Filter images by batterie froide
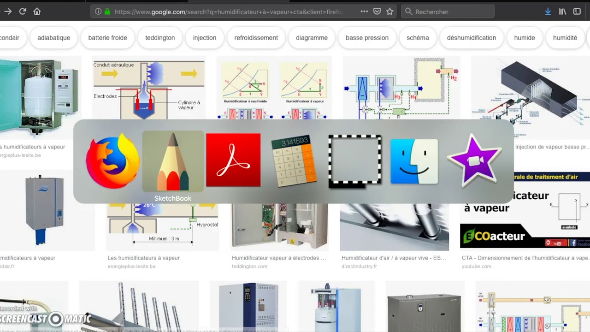This screenshot has height=332, width=590. [x=107, y=38]
